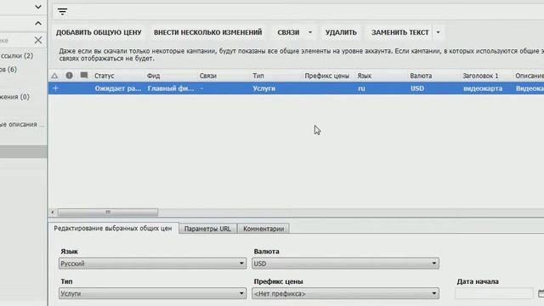
Task: Switch to Редактирование выбранных общих цен tab
Action: pos(113,229)
